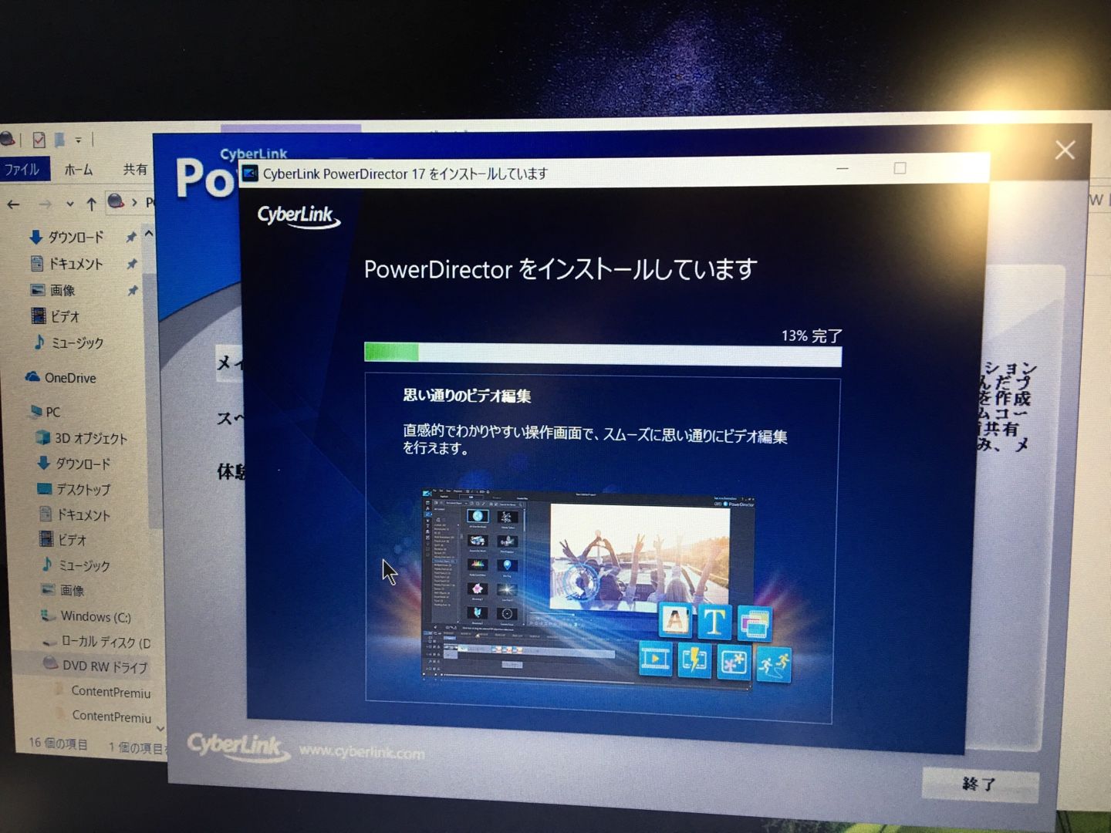
Task: Click the New folder icon in Explorer's quick access toolbar
Action: point(59,140)
